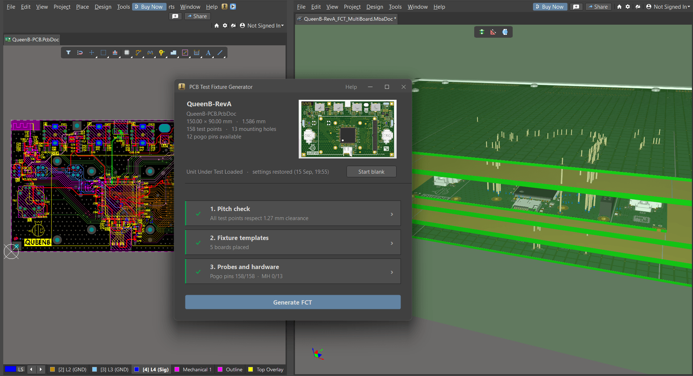Open the comment icon above PCB editor
The height and width of the screenshot is (376, 693).
pos(175,16)
